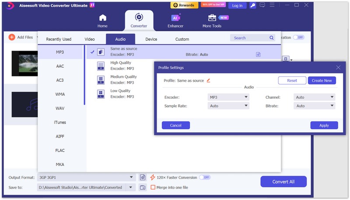This screenshot has width=350, height=200.
Task: Click the Medium Quality preset icon
Action: (101, 80)
